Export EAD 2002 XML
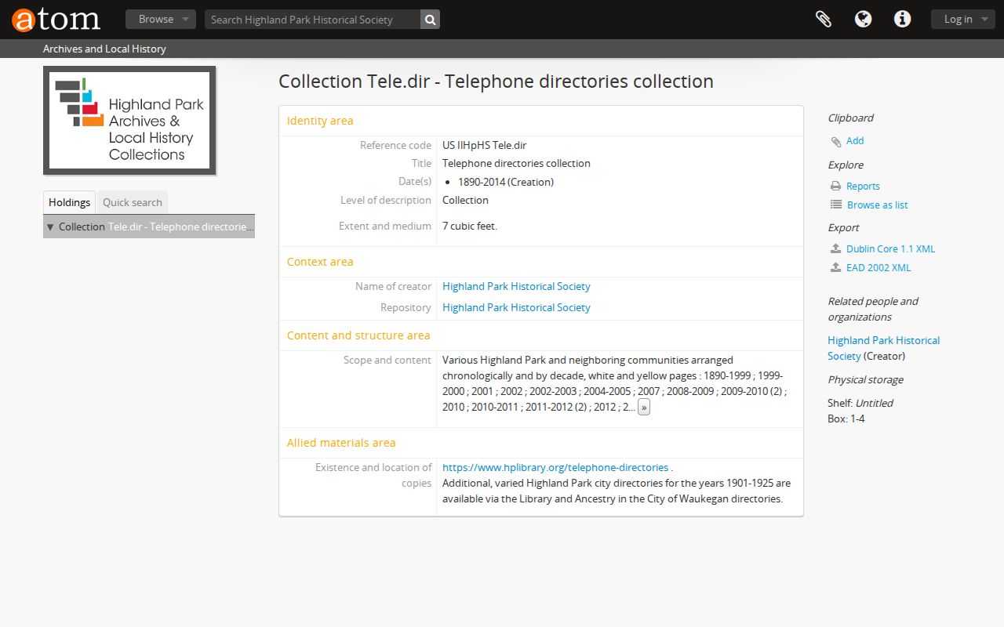1004x627 pixels. click(878, 268)
